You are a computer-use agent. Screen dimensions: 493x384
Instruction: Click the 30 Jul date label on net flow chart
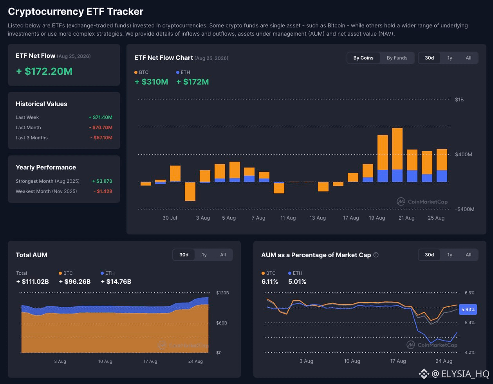(170, 218)
